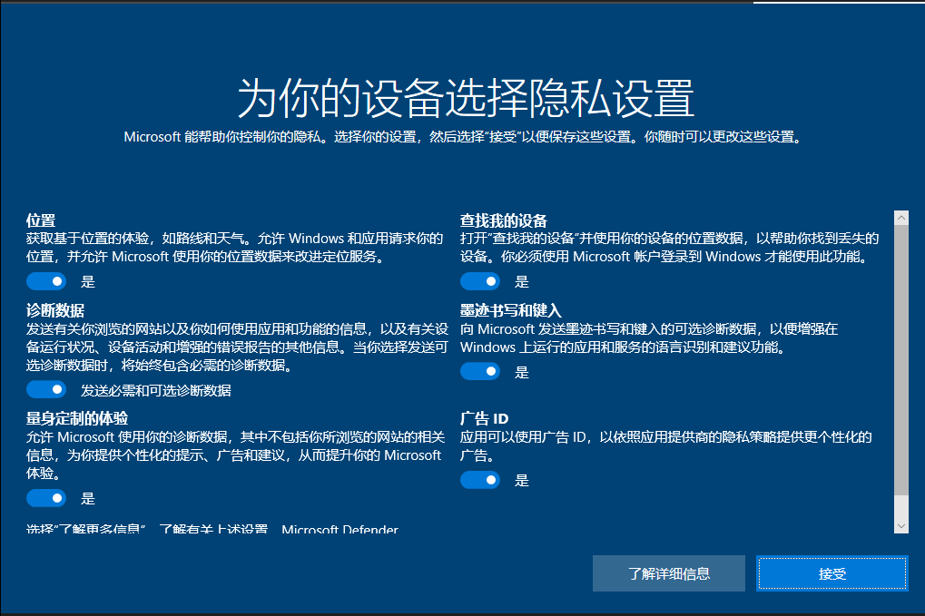Viewport: 925px width, 616px height.
Task: Click the 广告 ID description text
Action: 666,446
